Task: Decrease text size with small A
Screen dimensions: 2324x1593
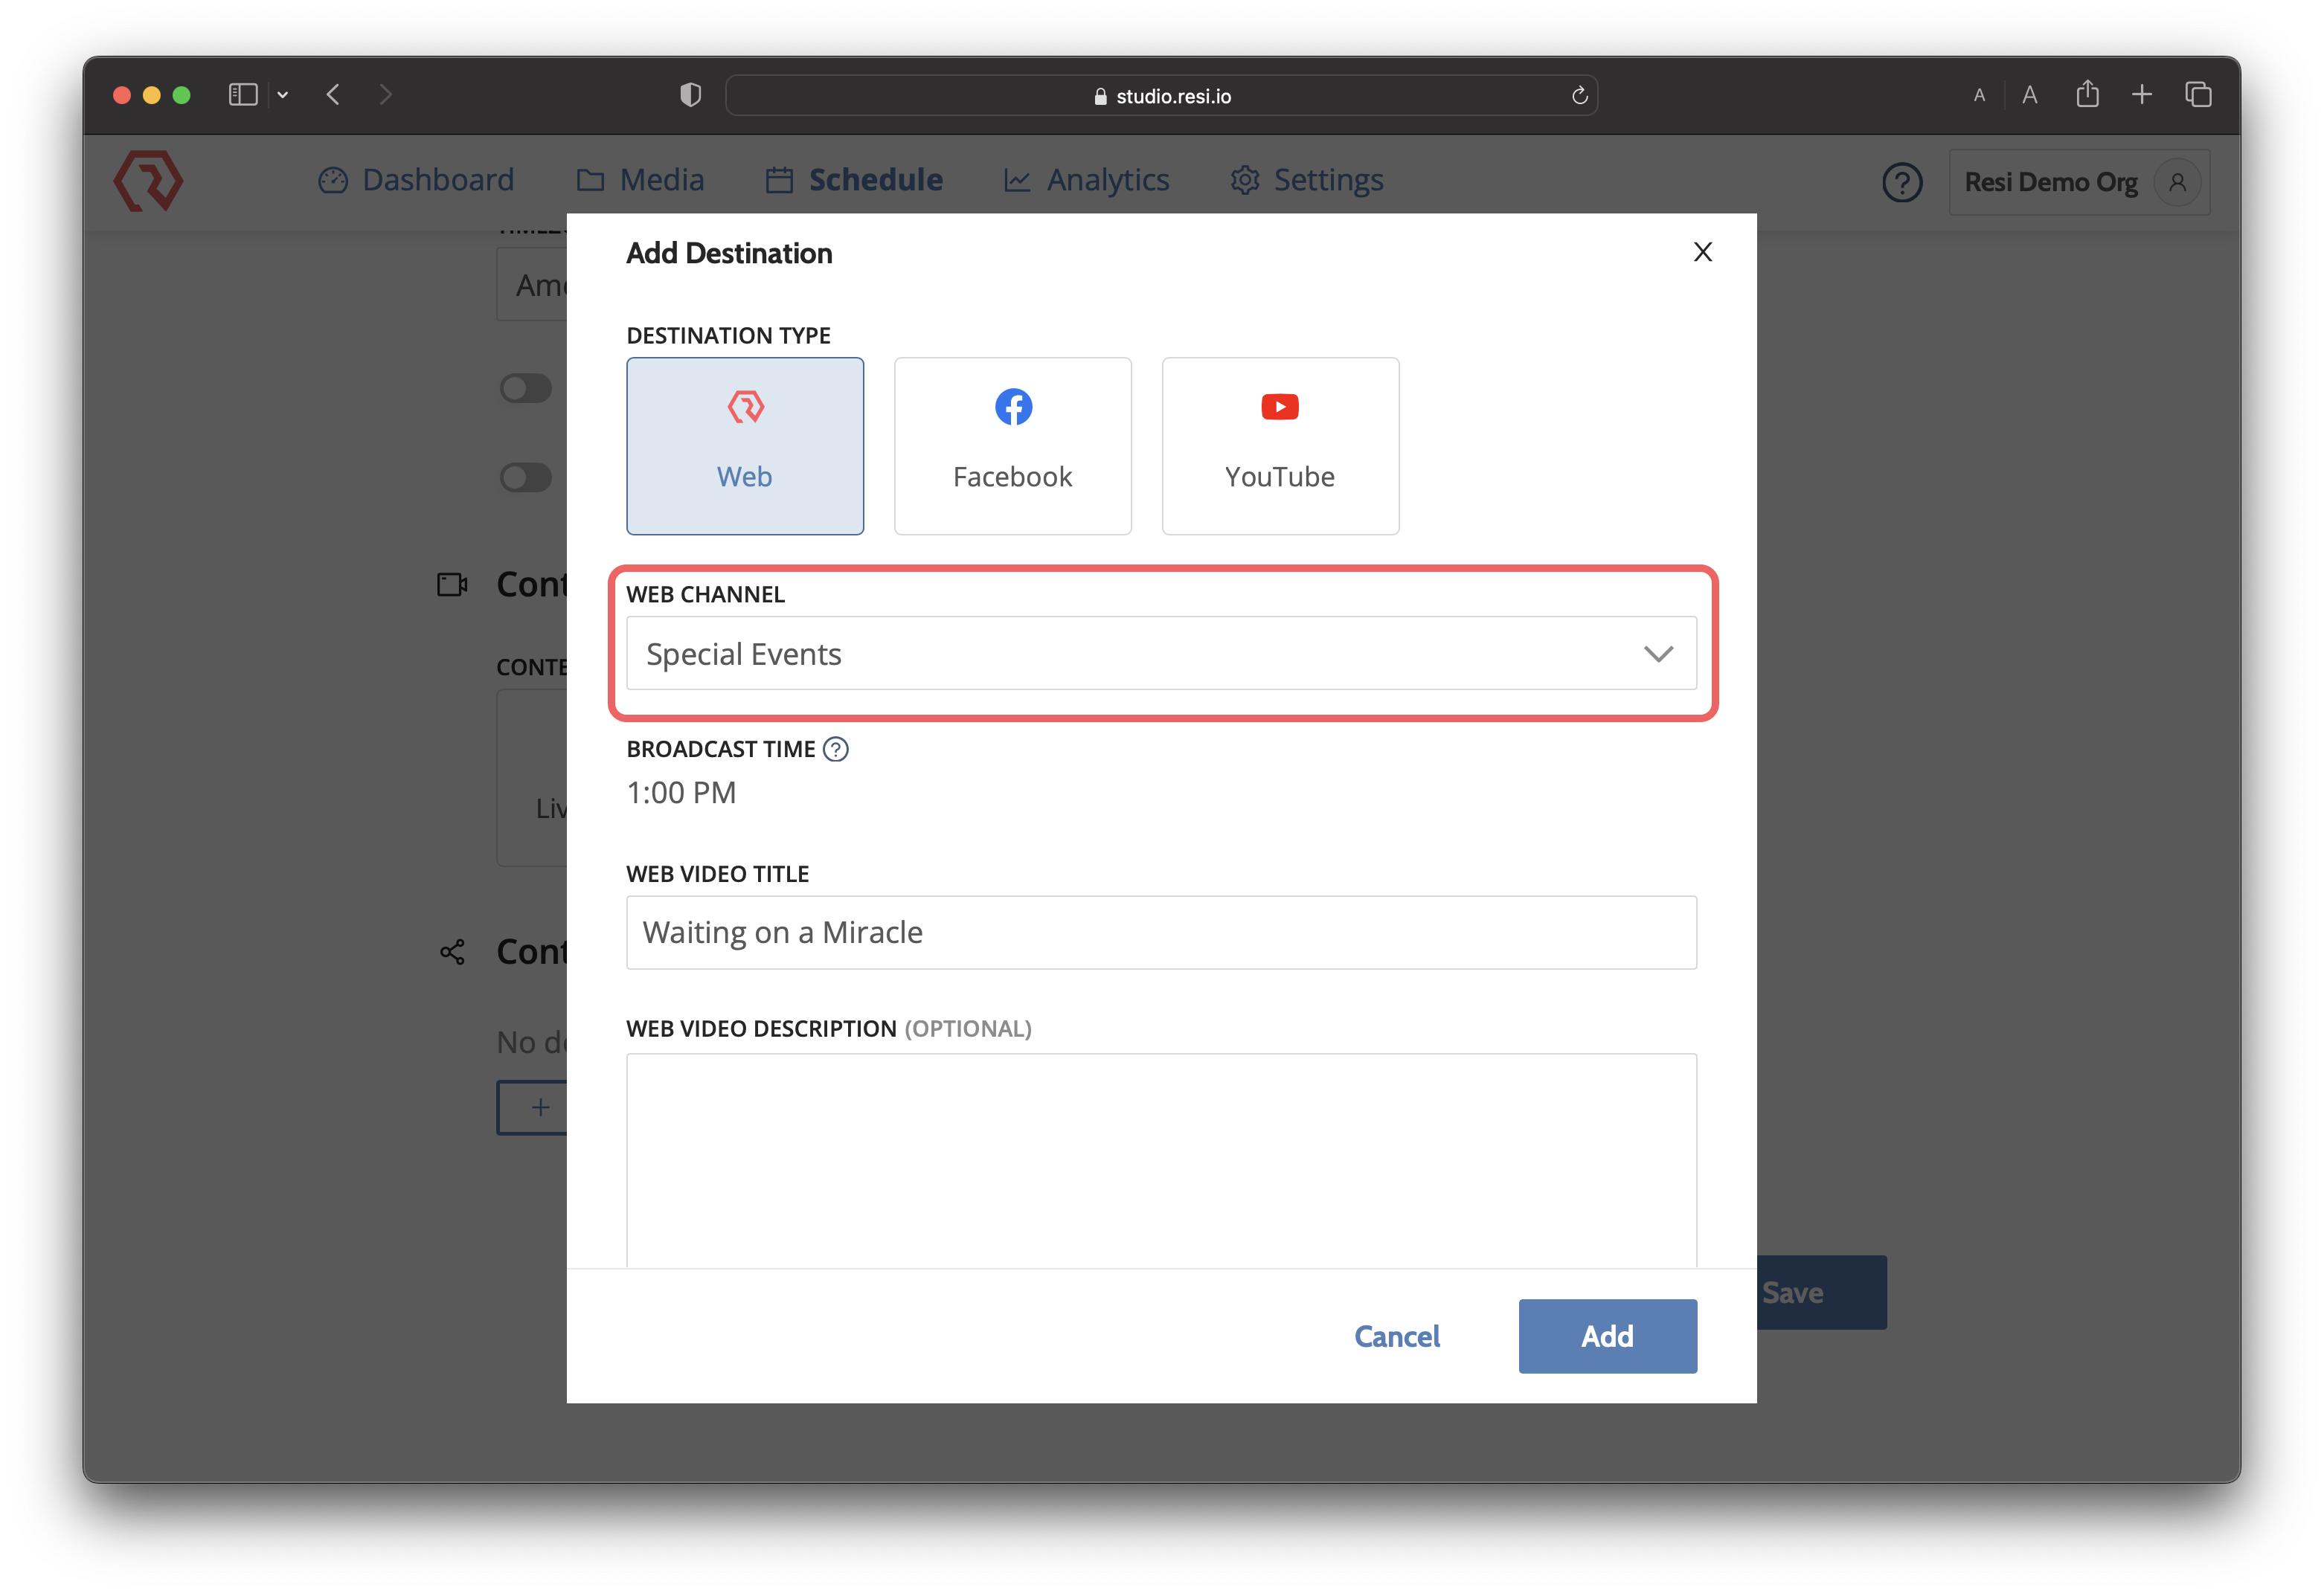Action: click(x=1979, y=96)
